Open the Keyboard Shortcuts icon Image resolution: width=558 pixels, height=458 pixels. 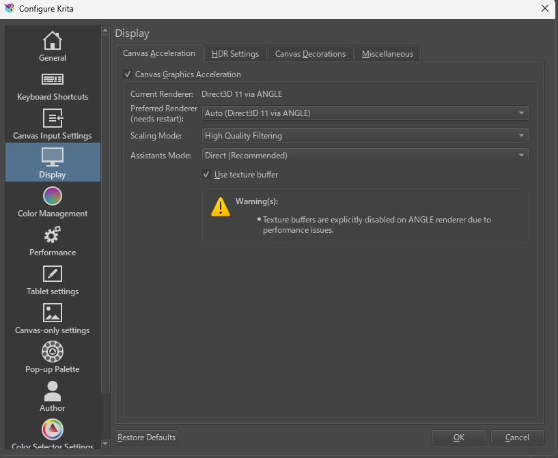53,79
